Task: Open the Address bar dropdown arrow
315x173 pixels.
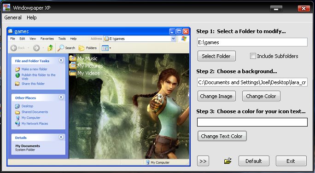Action: (173, 39)
